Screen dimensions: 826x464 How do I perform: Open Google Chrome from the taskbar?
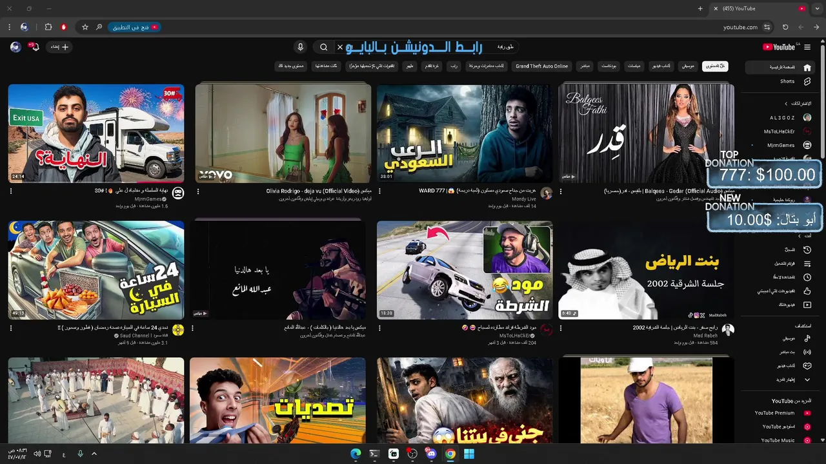450,454
